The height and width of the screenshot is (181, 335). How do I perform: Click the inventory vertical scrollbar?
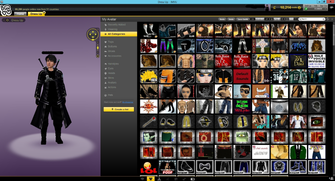tap(333, 34)
